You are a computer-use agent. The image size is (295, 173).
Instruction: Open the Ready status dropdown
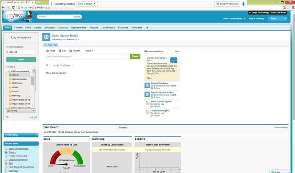21,111
